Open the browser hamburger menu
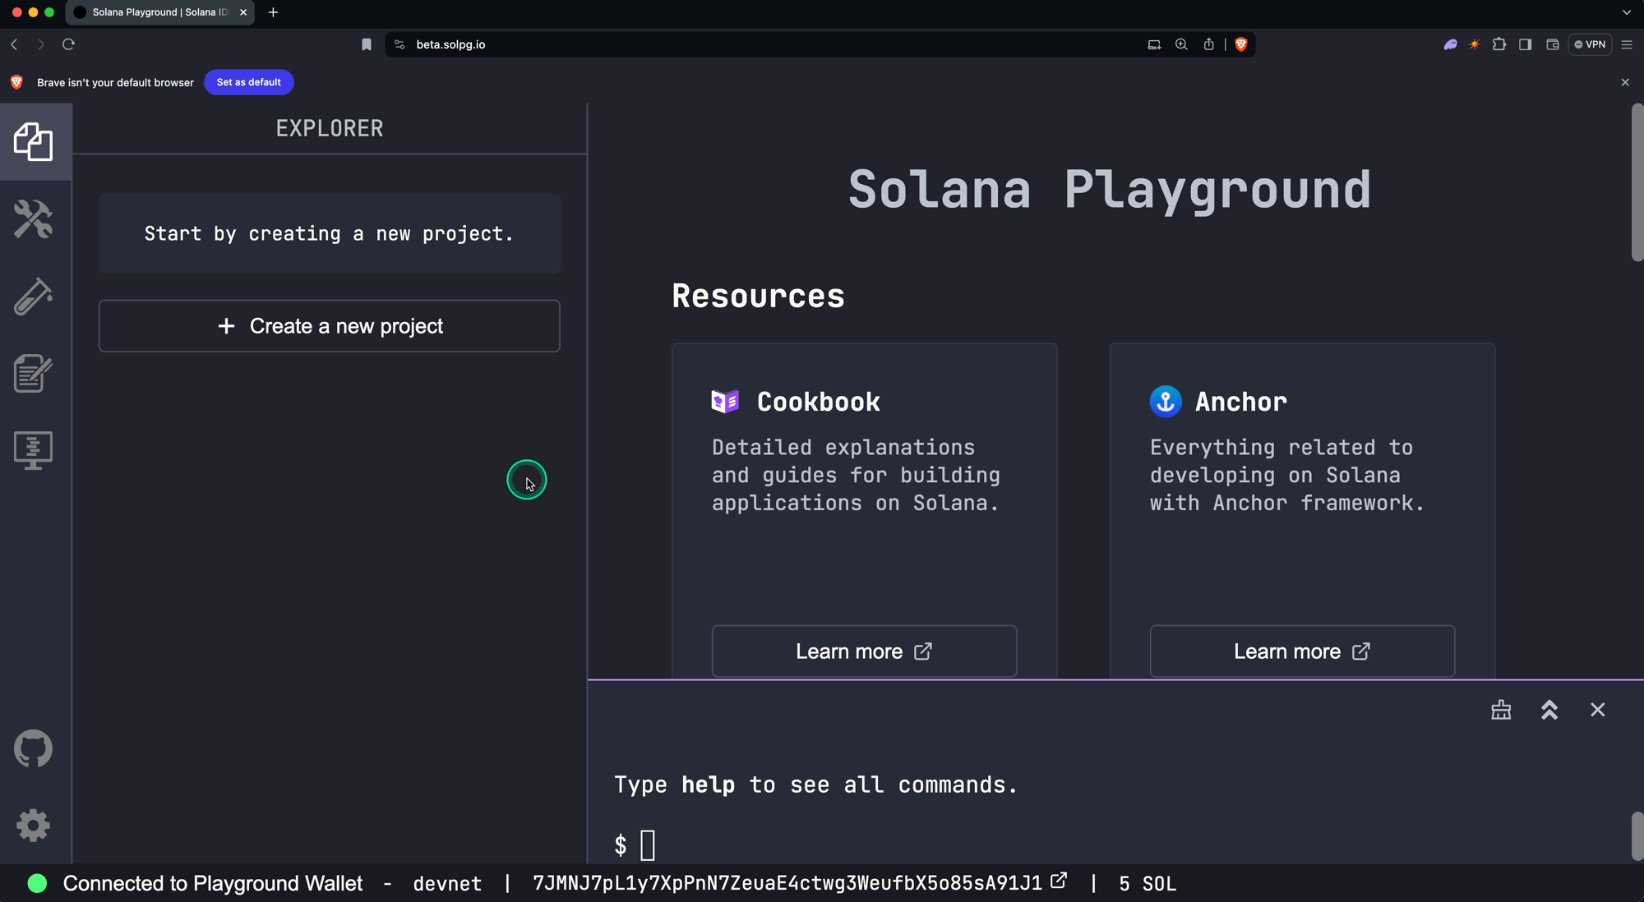 1627,44
